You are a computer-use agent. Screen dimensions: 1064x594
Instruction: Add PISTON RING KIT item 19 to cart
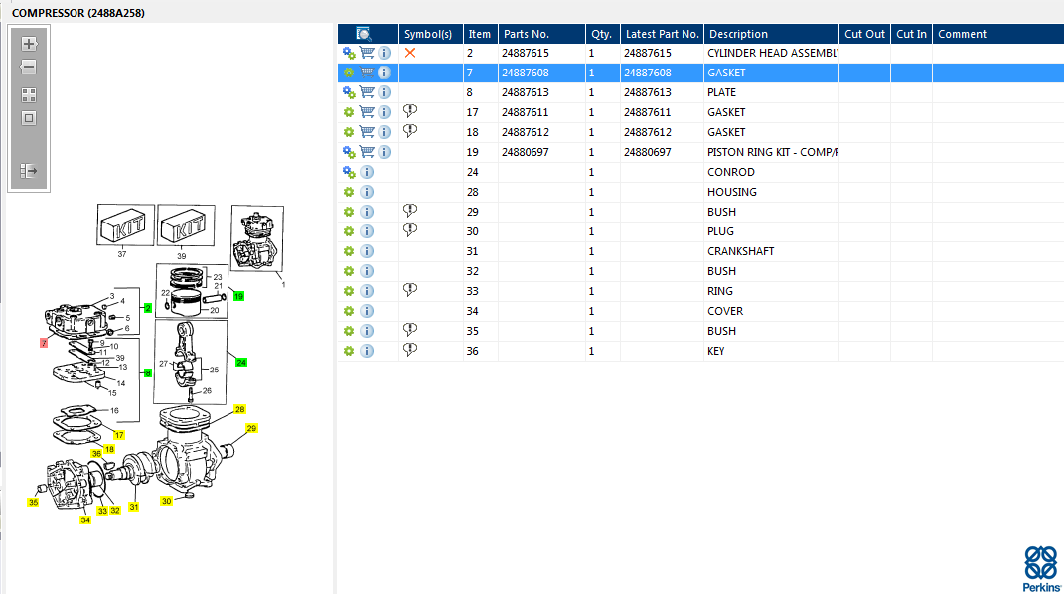click(367, 152)
